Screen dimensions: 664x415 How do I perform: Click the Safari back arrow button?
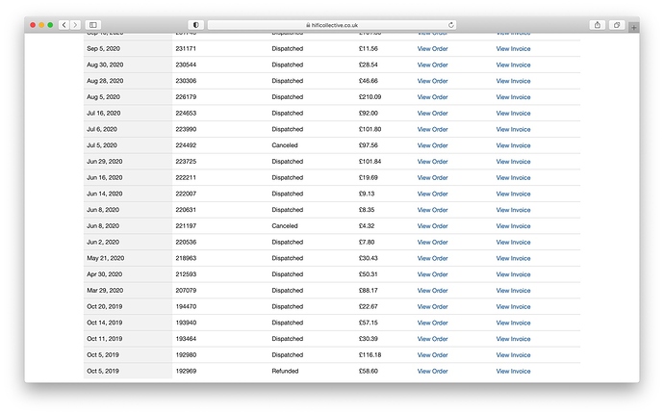tap(64, 24)
